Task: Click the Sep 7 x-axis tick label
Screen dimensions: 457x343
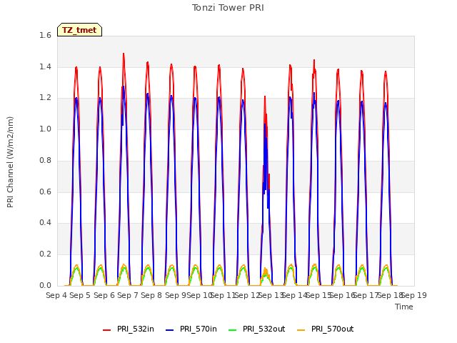Action: [x=128, y=295]
